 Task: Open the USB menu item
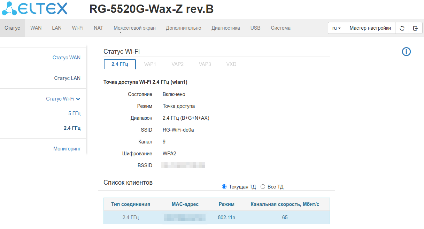click(255, 28)
